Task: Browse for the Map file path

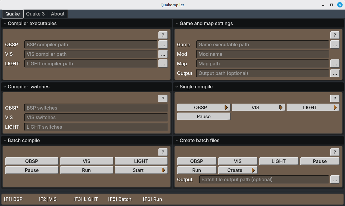Action: tap(335, 64)
